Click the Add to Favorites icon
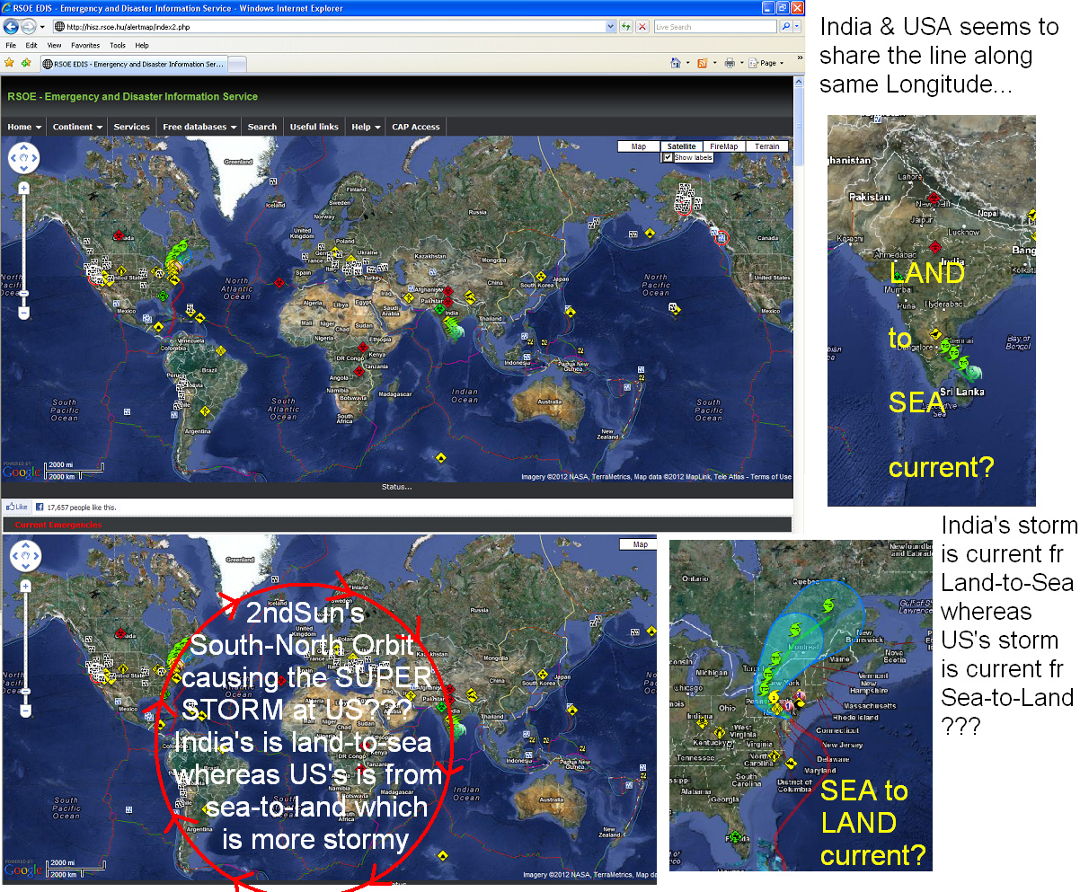This screenshot has width=1080, height=892. pyautogui.click(x=26, y=63)
